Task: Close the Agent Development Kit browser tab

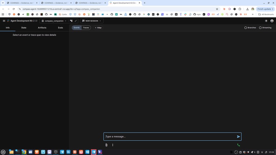Action: [x=139, y=3]
